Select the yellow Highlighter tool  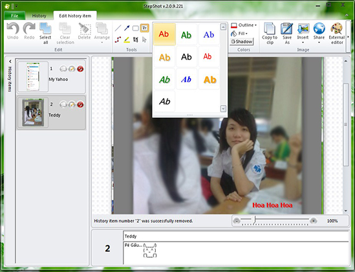pos(127,40)
